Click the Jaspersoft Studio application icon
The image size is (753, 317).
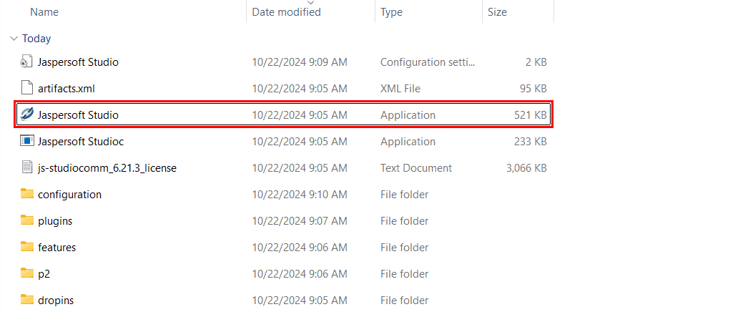click(x=27, y=115)
